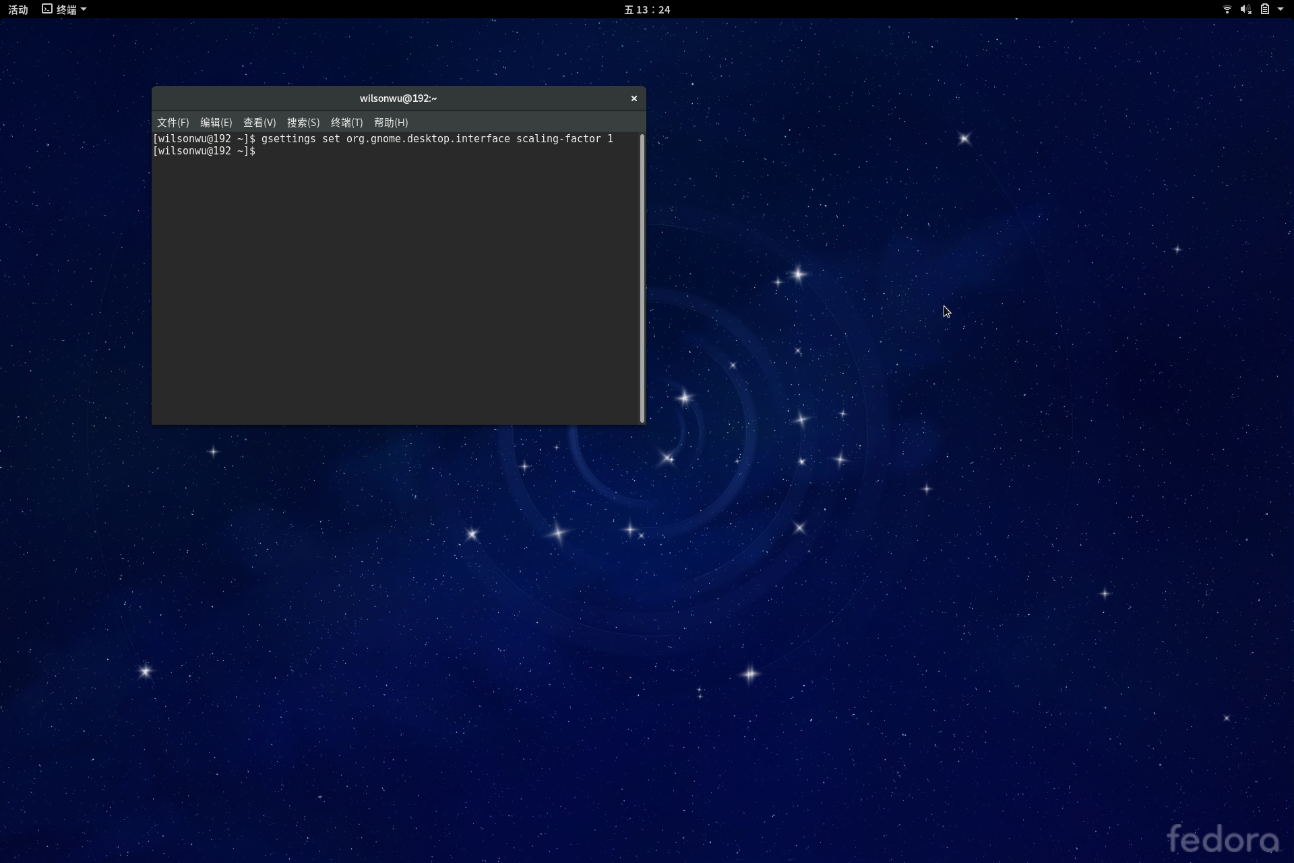Open the 活动 activities overview
Viewport: 1294px width, 863px height.
tap(18, 9)
